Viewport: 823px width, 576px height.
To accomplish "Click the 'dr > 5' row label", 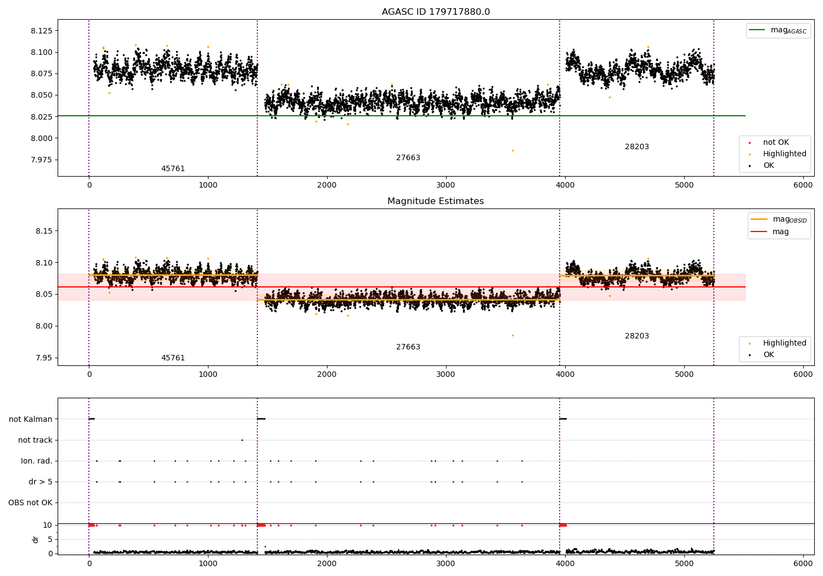I will (x=41, y=482).
